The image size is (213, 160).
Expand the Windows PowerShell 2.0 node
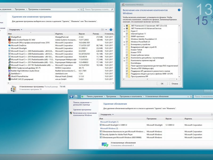tap(124, 42)
